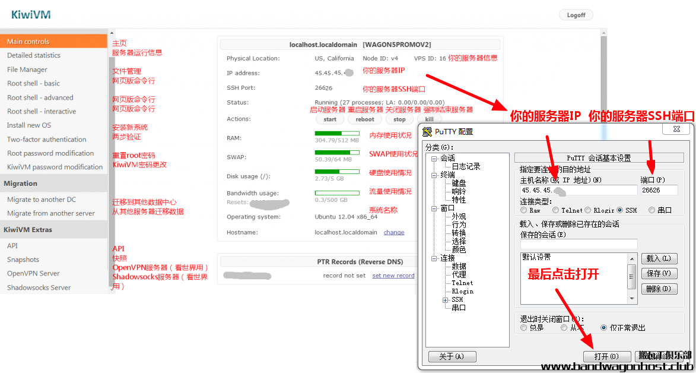696x373 pixels.
Task: Click the 端口 port field
Action: [x=659, y=190]
